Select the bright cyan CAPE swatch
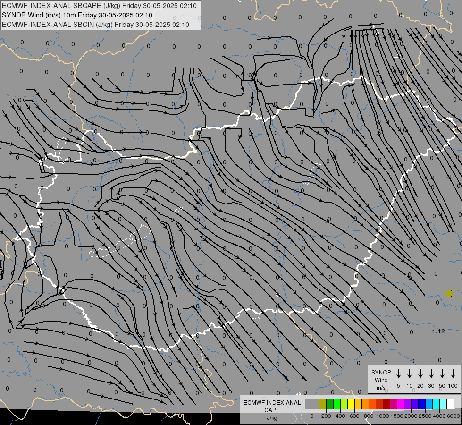462x425 pixels. [437, 404]
